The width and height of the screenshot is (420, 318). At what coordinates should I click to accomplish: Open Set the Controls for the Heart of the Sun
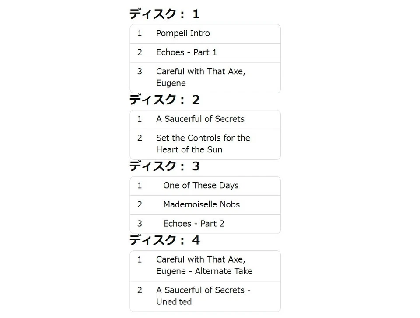pyautogui.click(x=205, y=144)
